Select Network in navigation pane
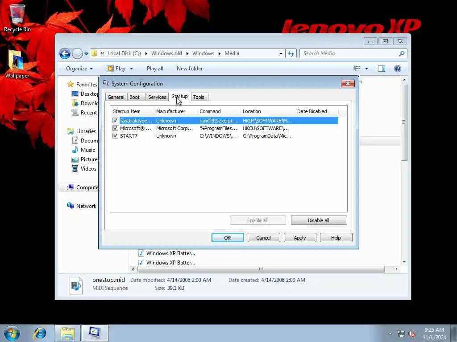Screen dimensions: 457x342 [86, 206]
